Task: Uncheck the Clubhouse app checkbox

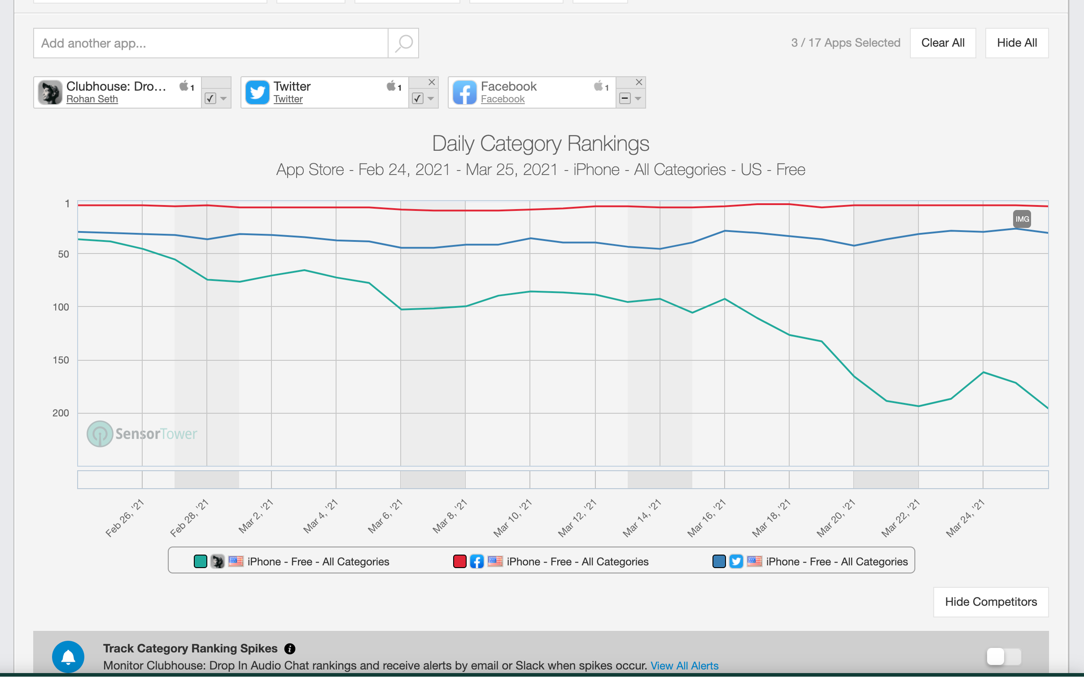Action: tap(210, 98)
